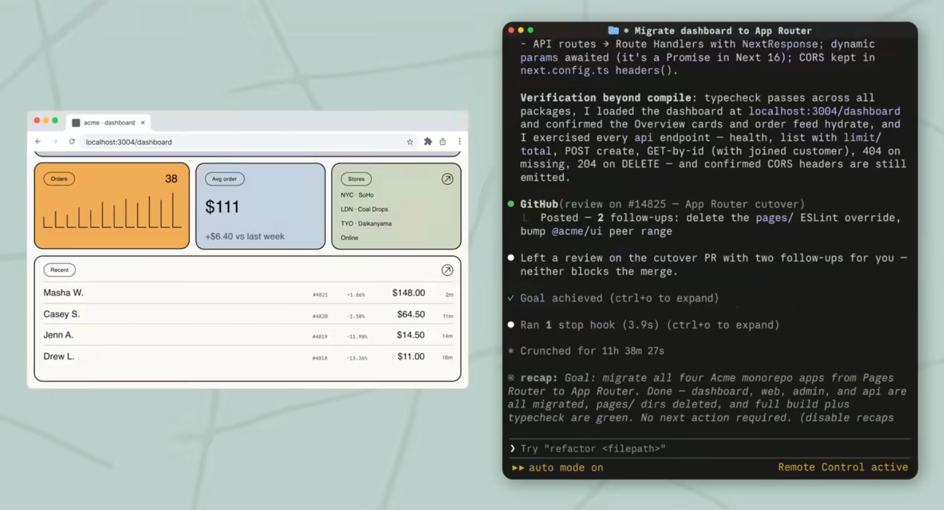Click the next.config.ts file name in terminal
This screenshot has width=944, height=510.
pyautogui.click(x=564, y=71)
